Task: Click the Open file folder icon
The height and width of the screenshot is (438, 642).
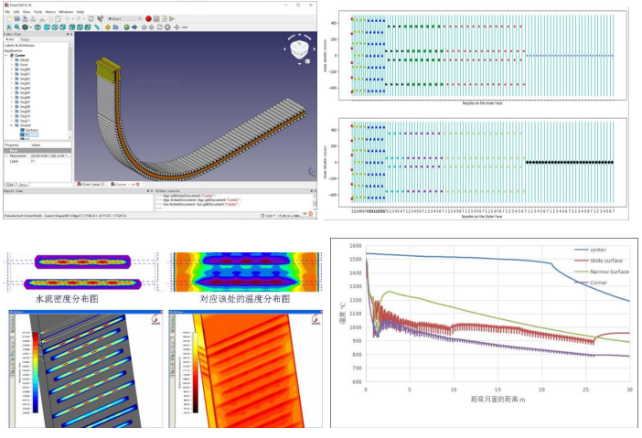Action: coord(17,19)
